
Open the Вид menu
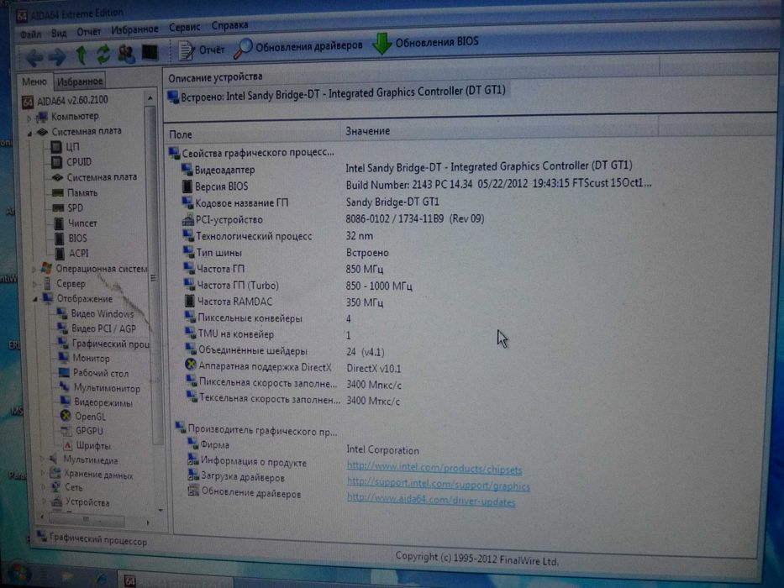point(59,33)
